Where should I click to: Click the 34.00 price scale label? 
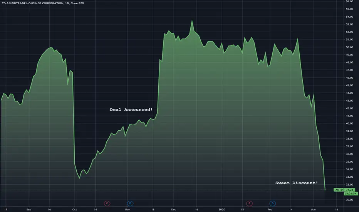349,169
